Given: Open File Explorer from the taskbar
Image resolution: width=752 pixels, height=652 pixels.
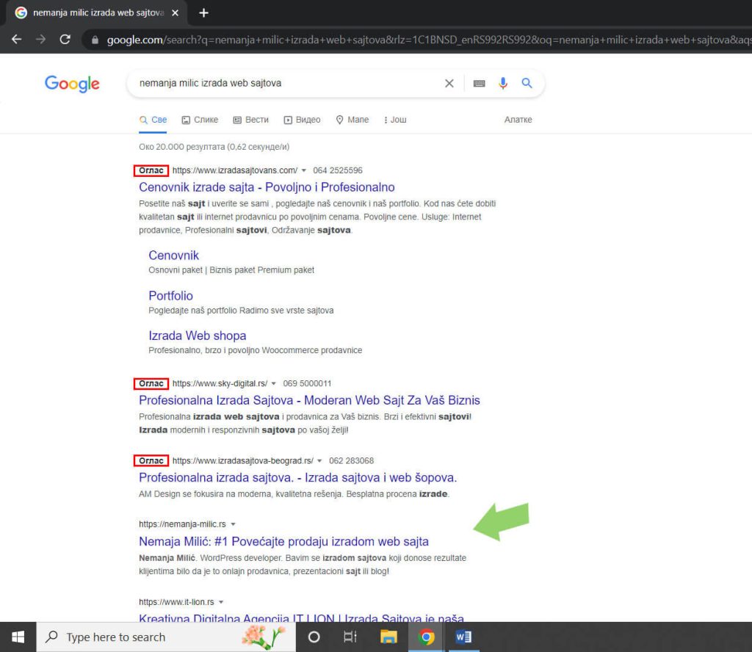Looking at the screenshot, I should click(x=388, y=637).
